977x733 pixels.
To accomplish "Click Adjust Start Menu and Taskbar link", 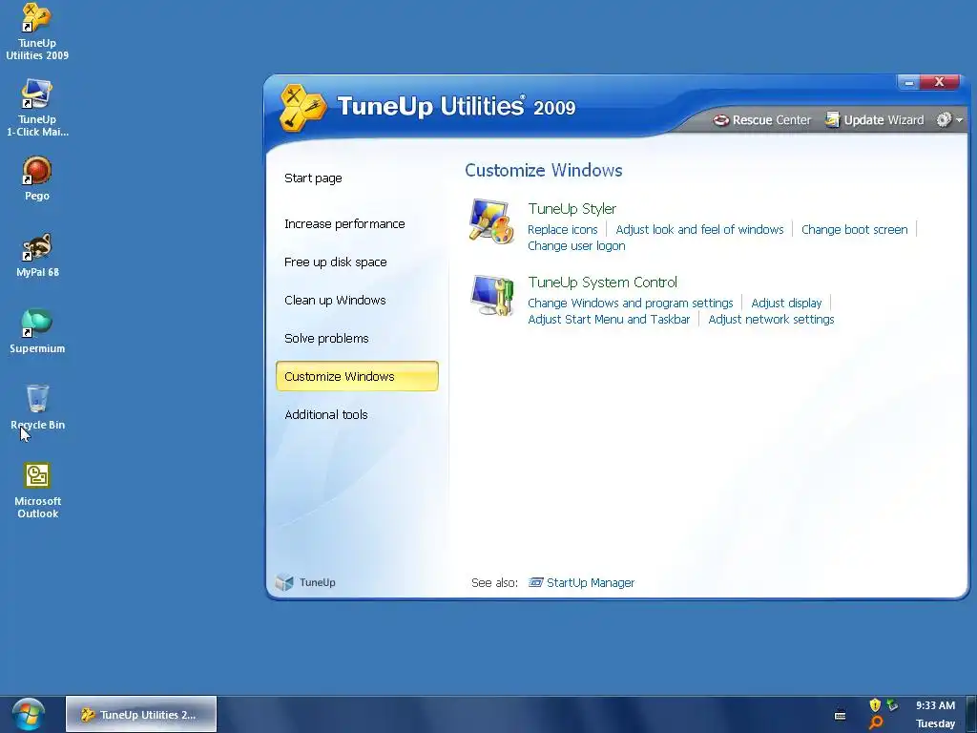I will 609,319.
